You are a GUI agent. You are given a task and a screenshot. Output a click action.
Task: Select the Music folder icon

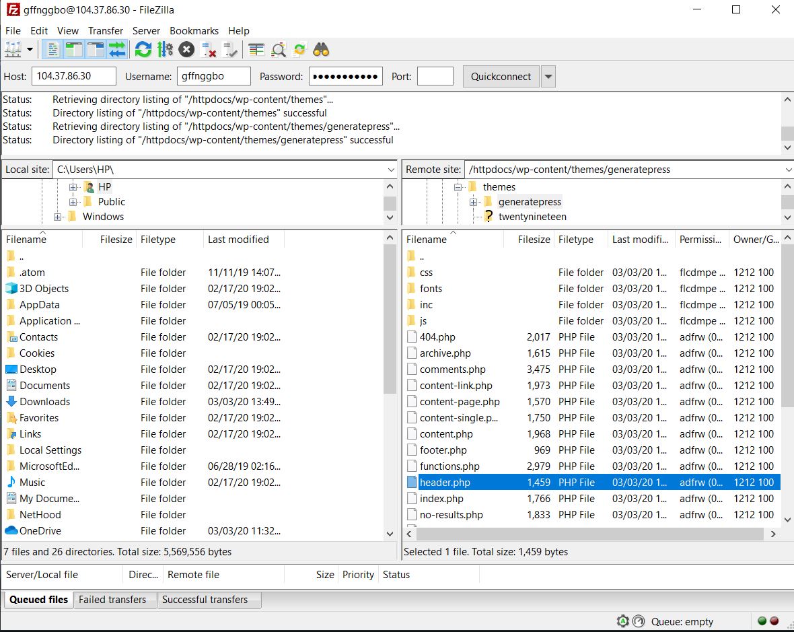click(11, 482)
